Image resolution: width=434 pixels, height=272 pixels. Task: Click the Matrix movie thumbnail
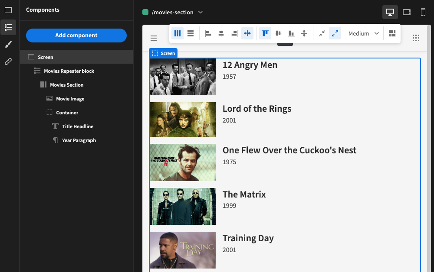click(183, 206)
